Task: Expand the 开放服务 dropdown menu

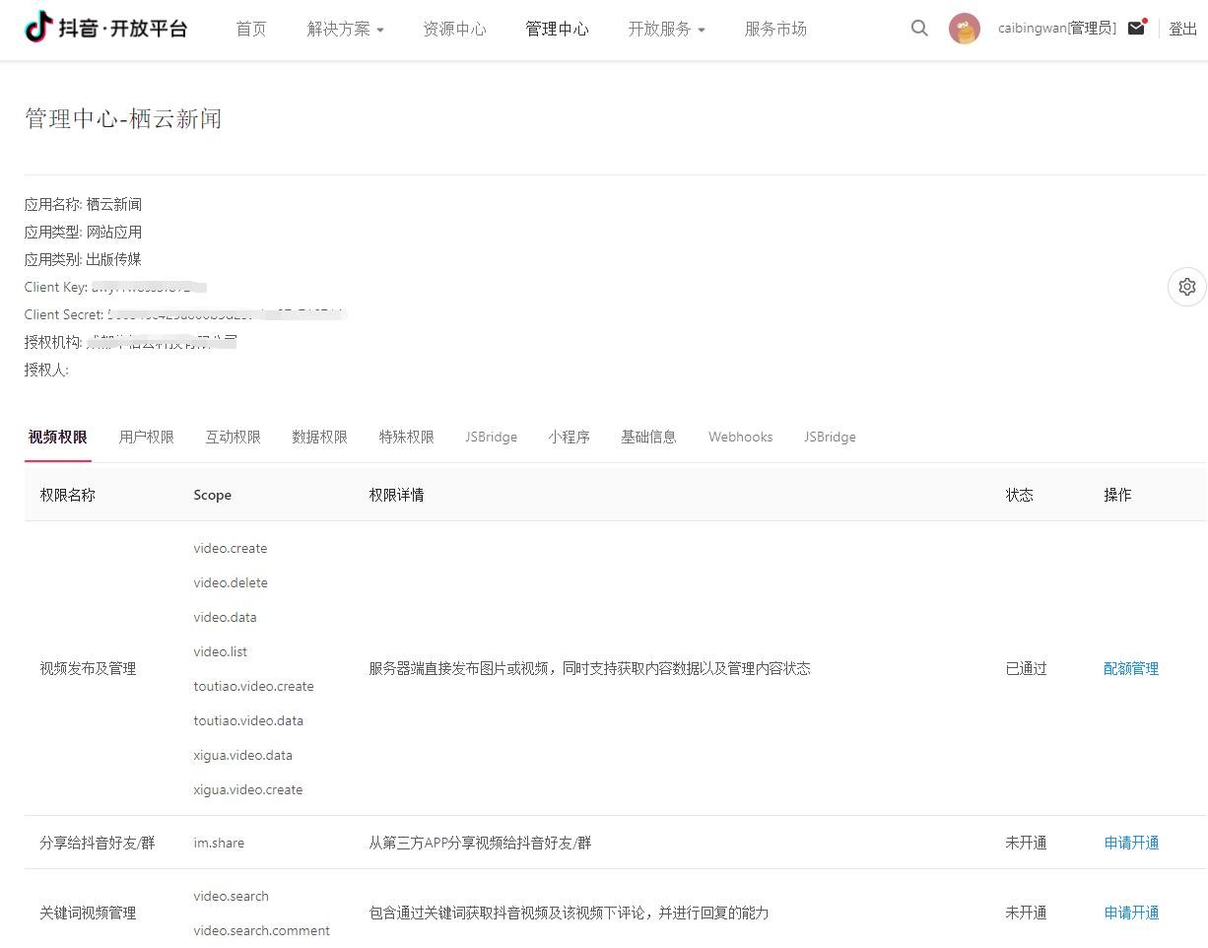Action: (666, 30)
